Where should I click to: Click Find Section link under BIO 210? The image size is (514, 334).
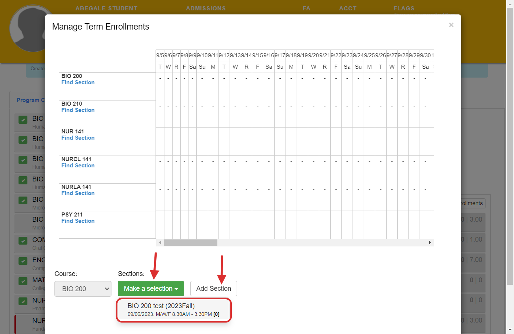click(x=78, y=110)
